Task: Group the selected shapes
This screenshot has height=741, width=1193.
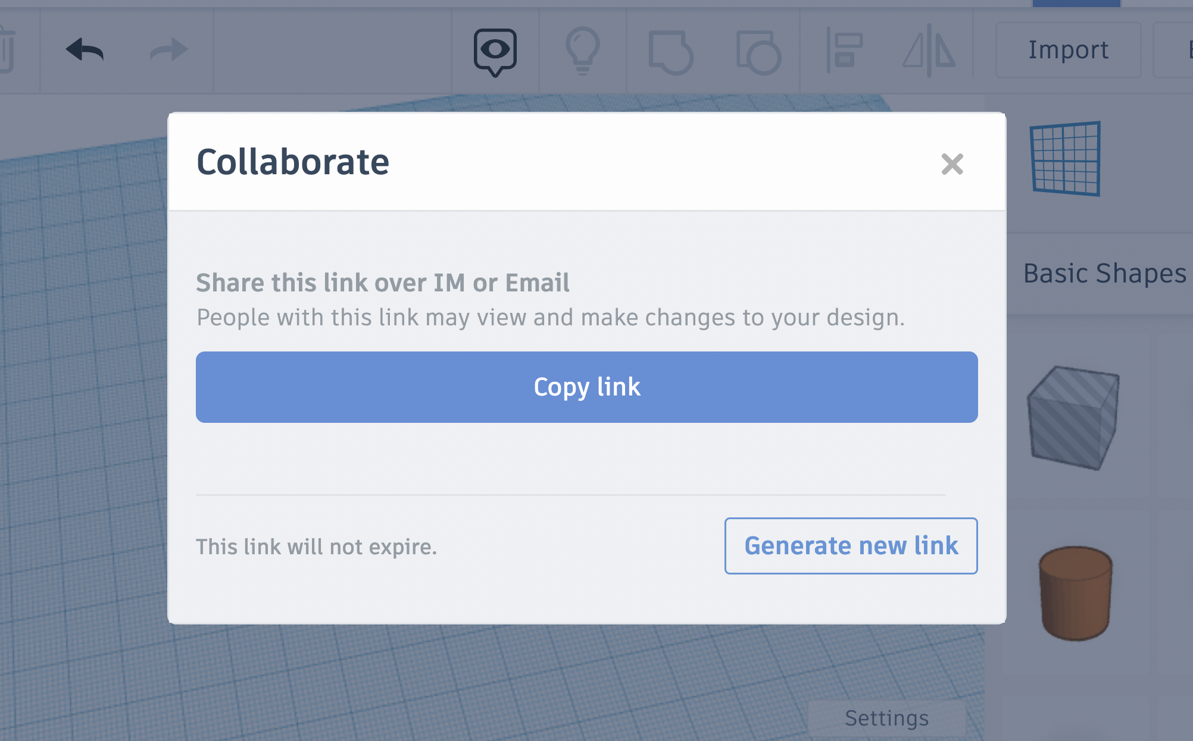Action: pos(672,51)
